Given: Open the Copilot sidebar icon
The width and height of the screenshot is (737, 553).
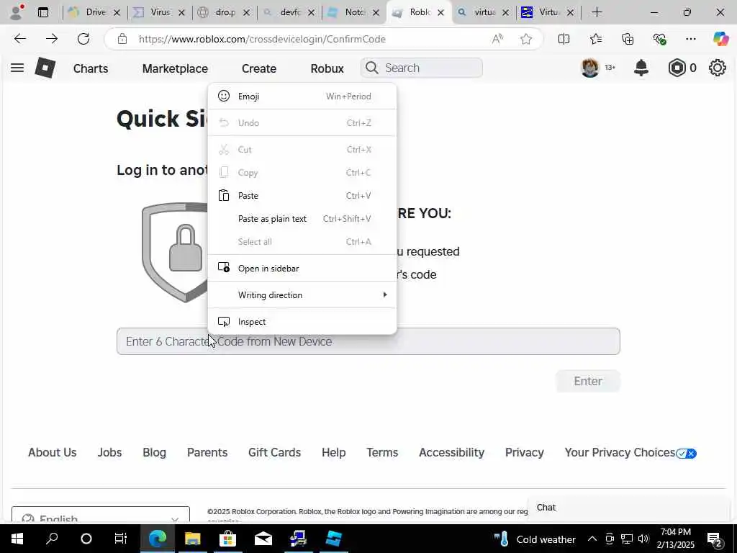Looking at the screenshot, I should tap(720, 39).
